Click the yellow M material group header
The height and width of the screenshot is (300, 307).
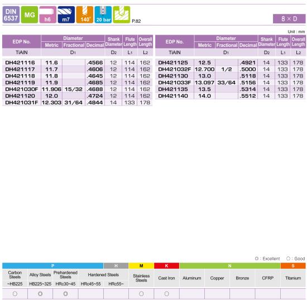141,266
